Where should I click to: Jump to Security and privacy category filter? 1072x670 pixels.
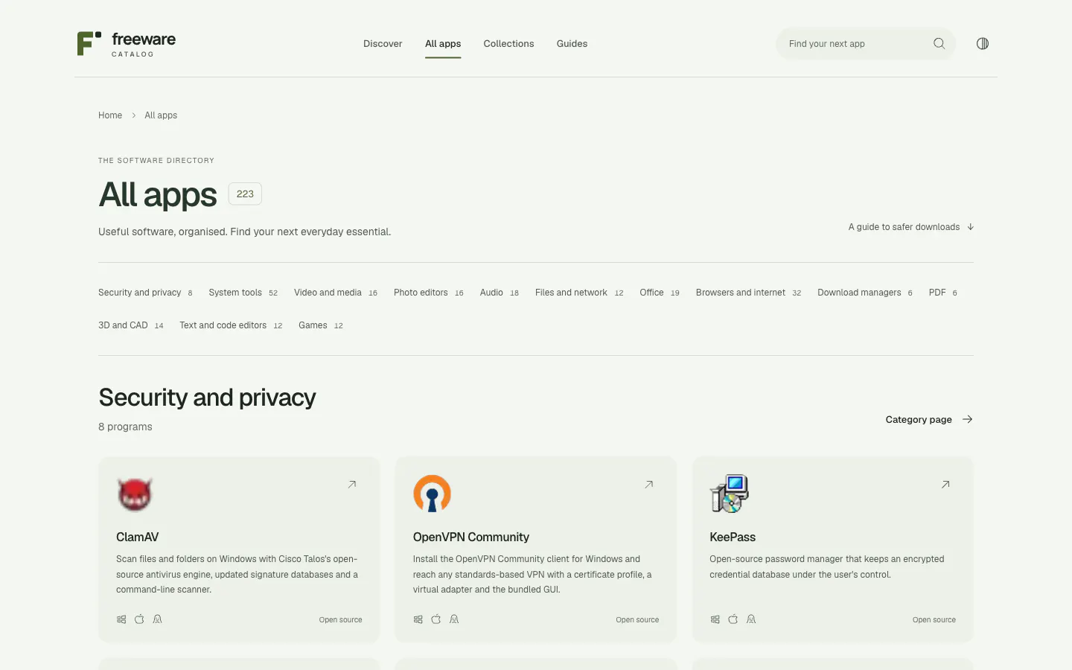pyautogui.click(x=146, y=293)
